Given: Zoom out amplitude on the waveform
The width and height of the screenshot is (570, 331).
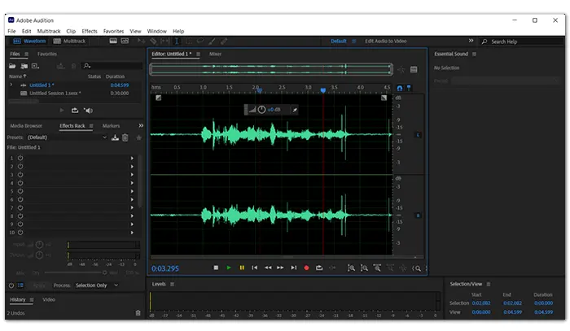Looking at the screenshot, I should click(364, 268).
